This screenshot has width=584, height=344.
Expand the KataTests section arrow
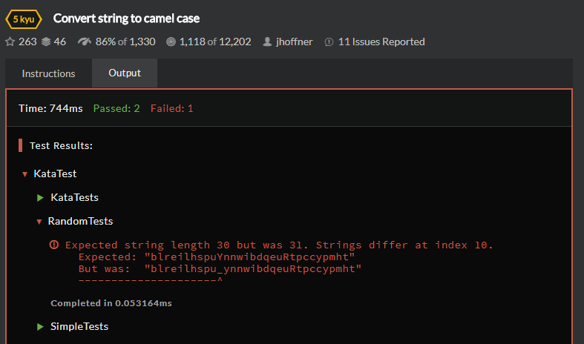point(40,198)
